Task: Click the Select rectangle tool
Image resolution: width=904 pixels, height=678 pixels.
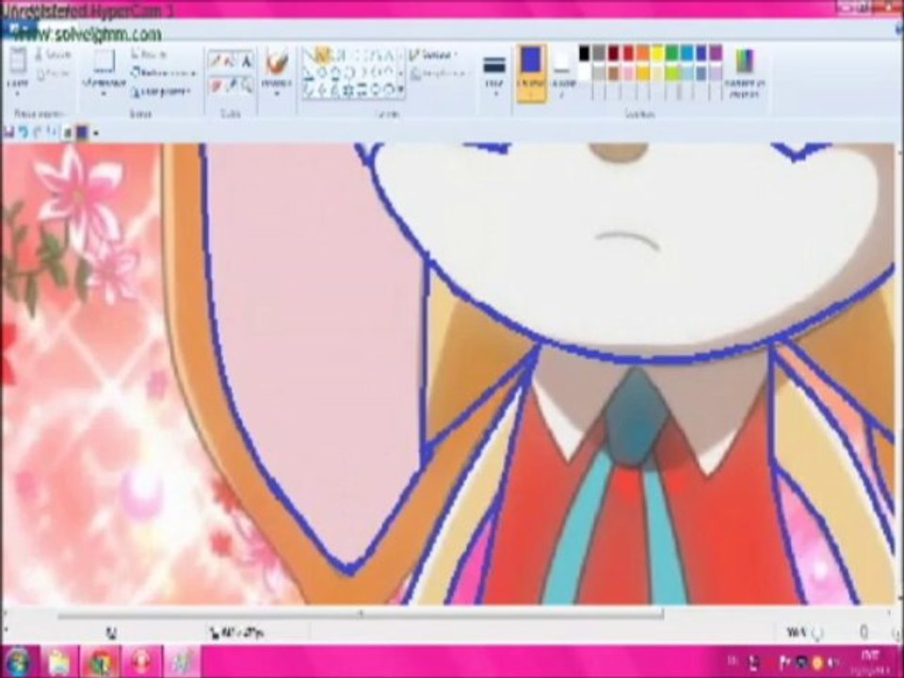Action: [104, 61]
